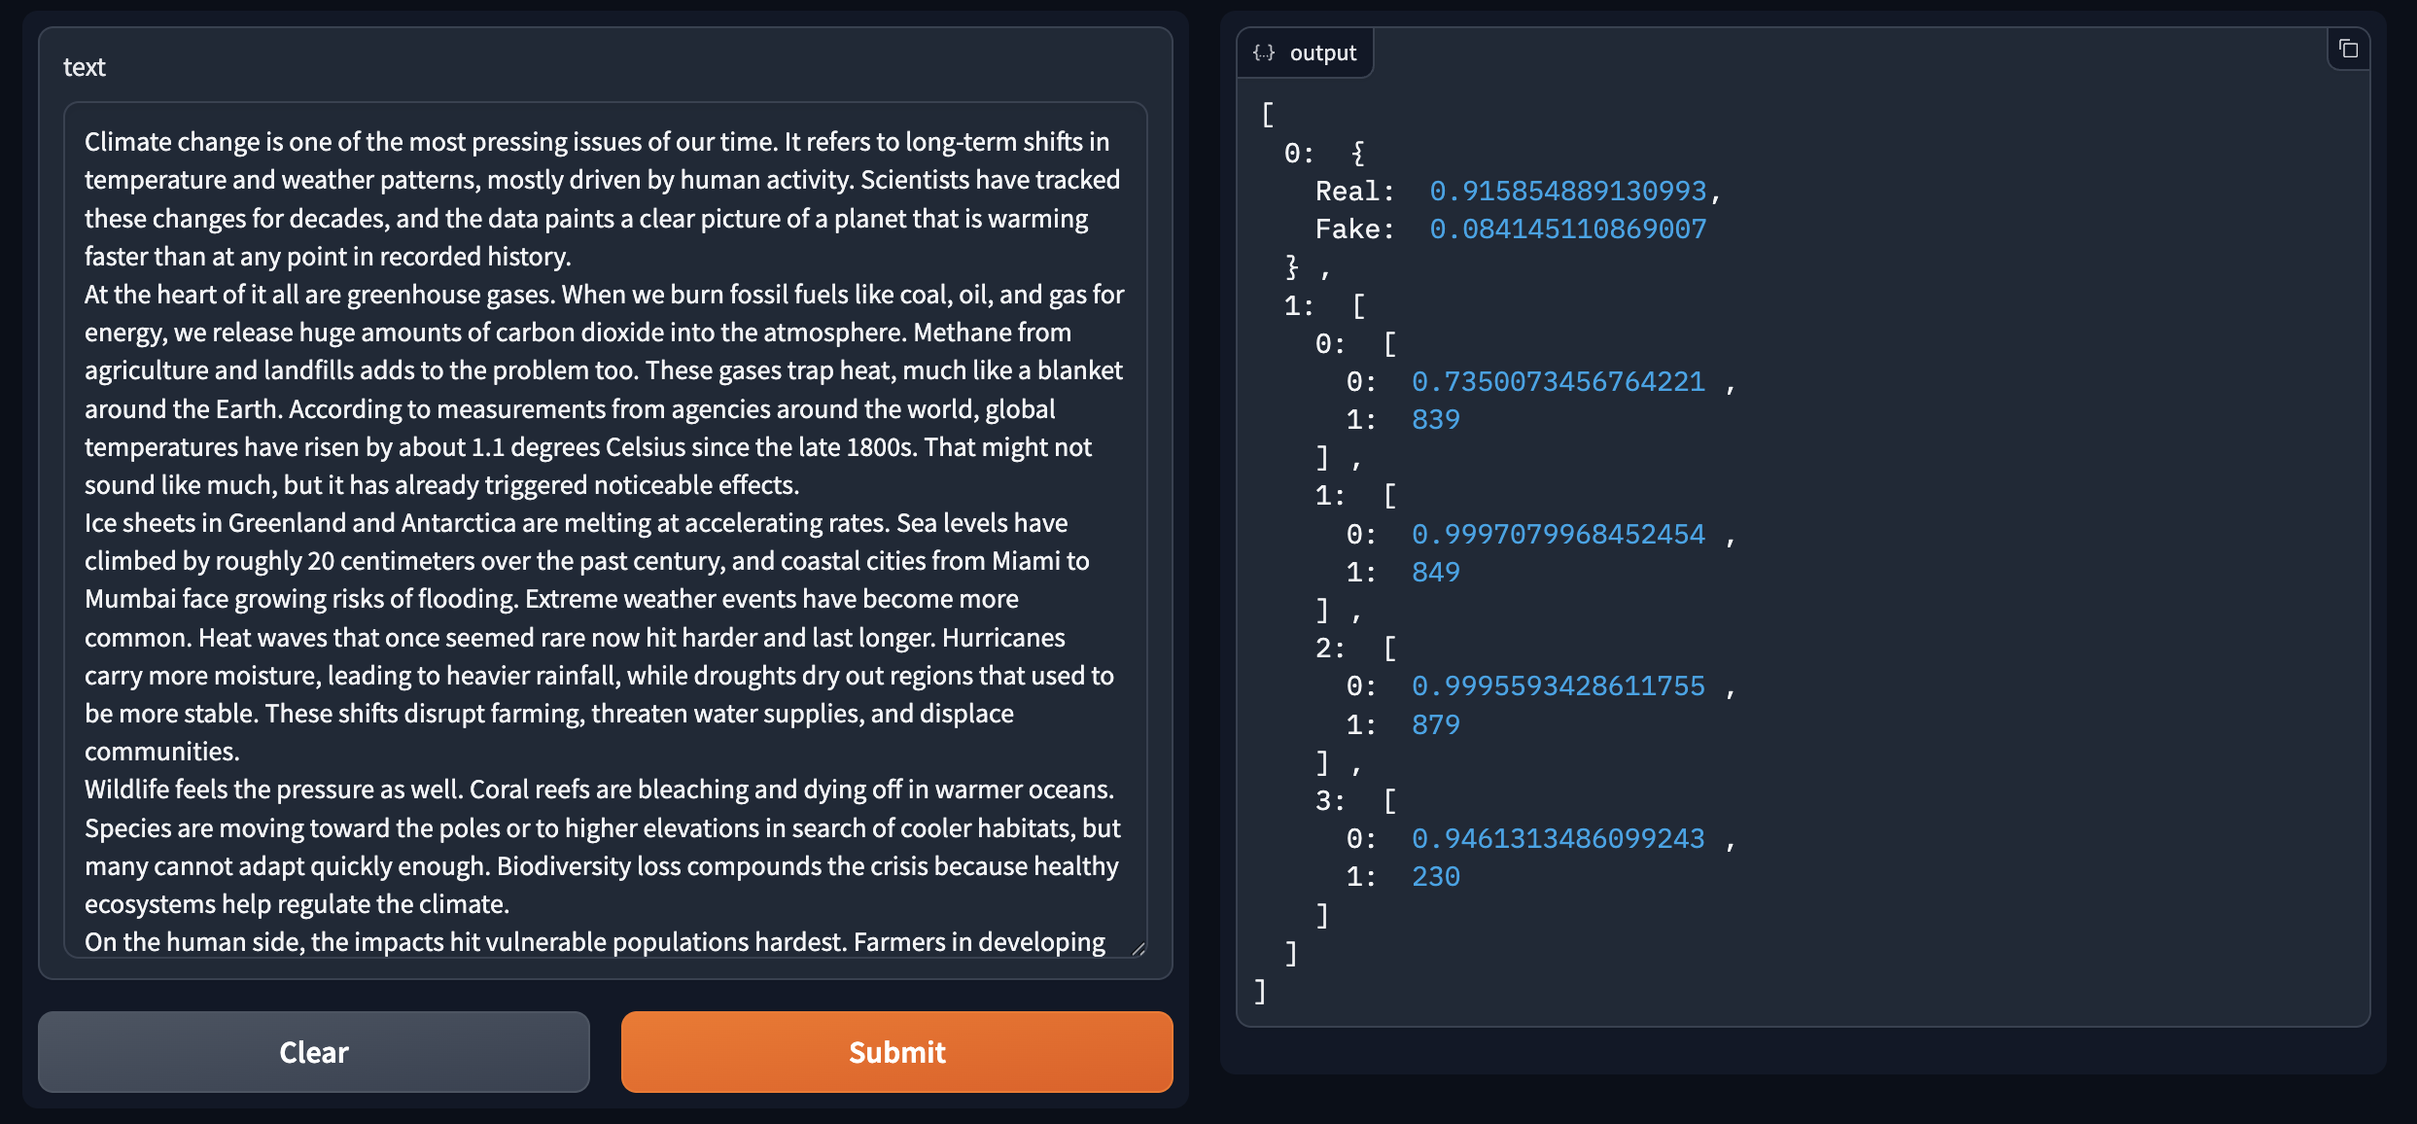Click the text field label
Viewport: 2417px width, 1124px height.
point(85,67)
